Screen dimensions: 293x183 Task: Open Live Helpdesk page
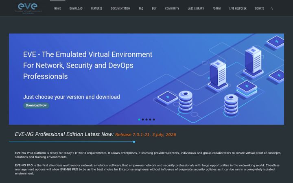(238, 9)
